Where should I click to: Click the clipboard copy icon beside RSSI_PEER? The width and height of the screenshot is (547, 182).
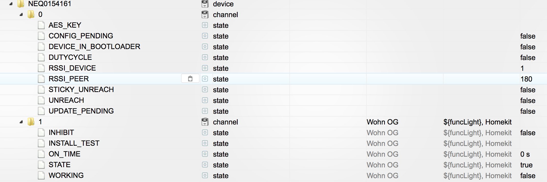point(190,79)
